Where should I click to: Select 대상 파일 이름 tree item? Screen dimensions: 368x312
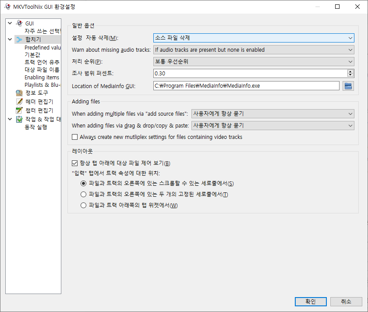click(x=42, y=70)
